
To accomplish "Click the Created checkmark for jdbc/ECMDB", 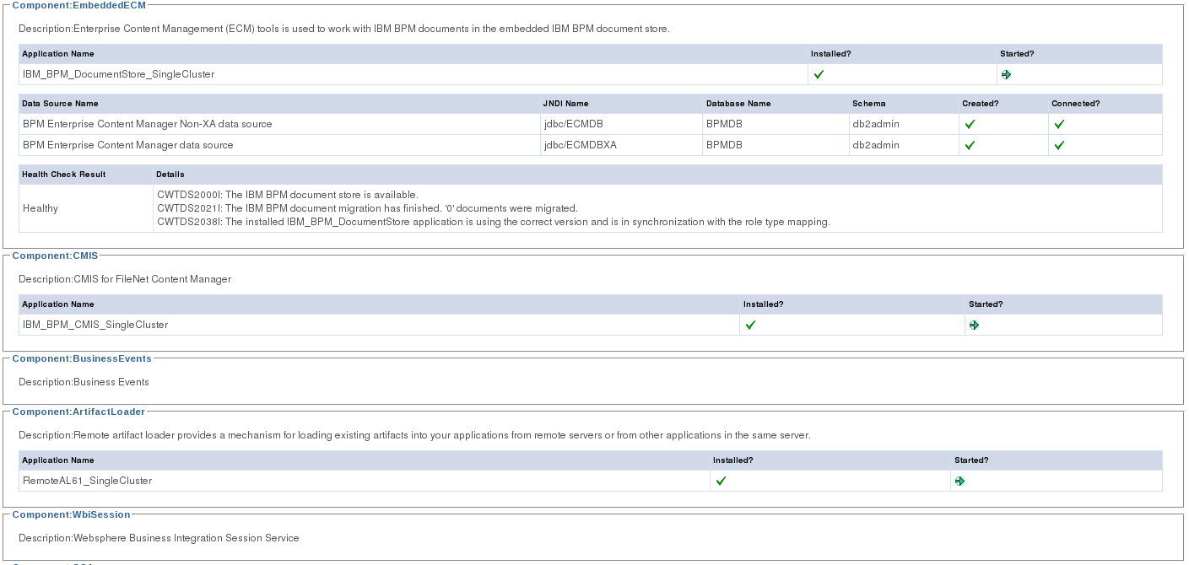I will (x=970, y=124).
